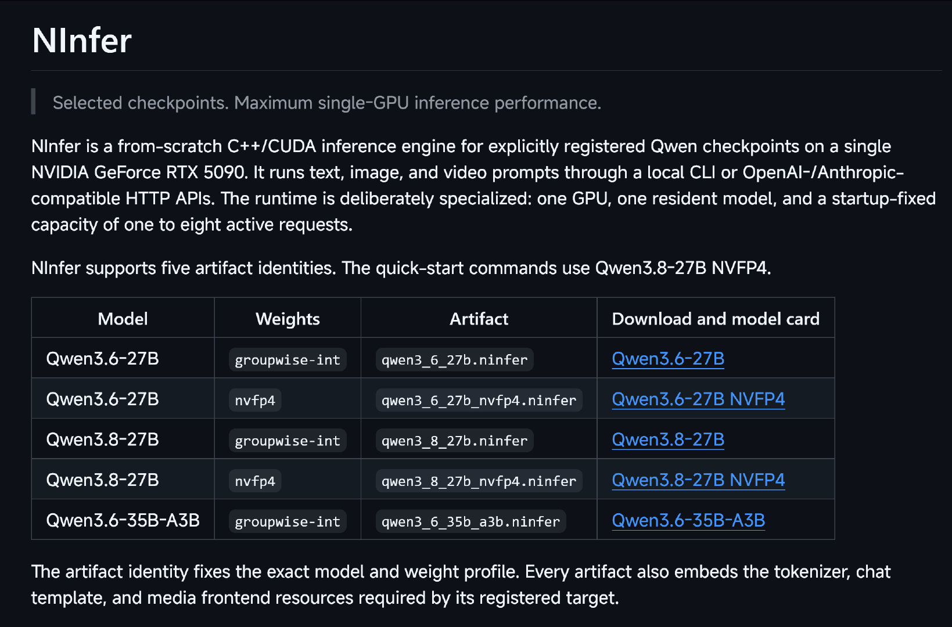Select the qwen3_8_27b_nvfp4.ninfer artifact code
The height and width of the screenshot is (627, 952).
[x=479, y=481]
